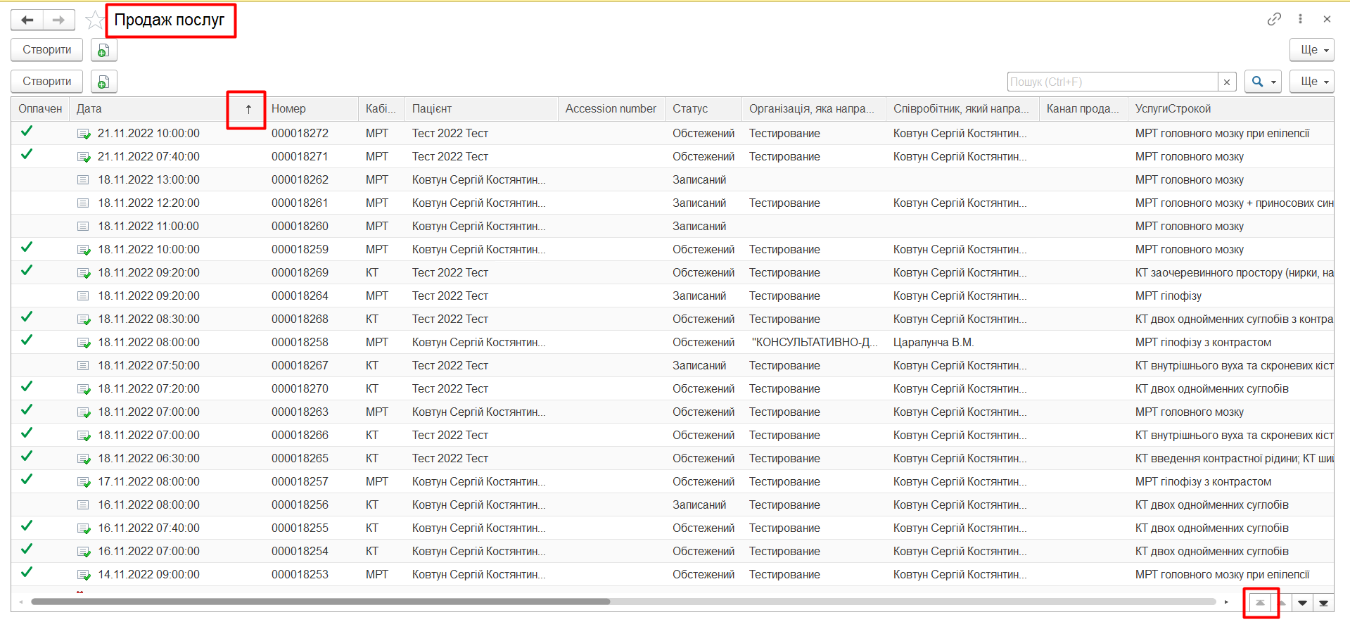This screenshot has height=622, width=1350.
Task: Clear the search field with the X button
Action: coord(1227,82)
